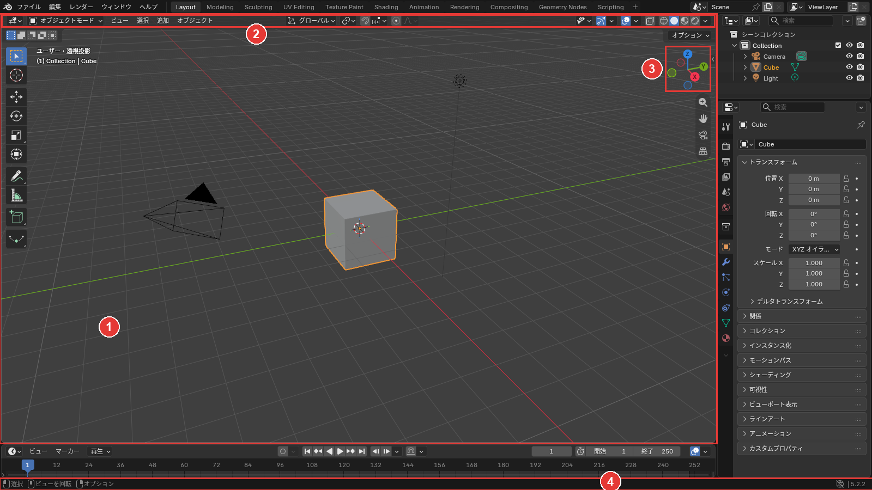Open the Modifiers wrench properties tab

tap(726, 262)
